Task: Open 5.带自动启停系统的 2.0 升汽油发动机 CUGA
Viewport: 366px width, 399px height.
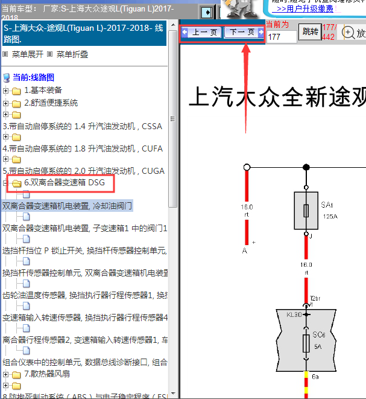Action: pyautogui.click(x=84, y=171)
